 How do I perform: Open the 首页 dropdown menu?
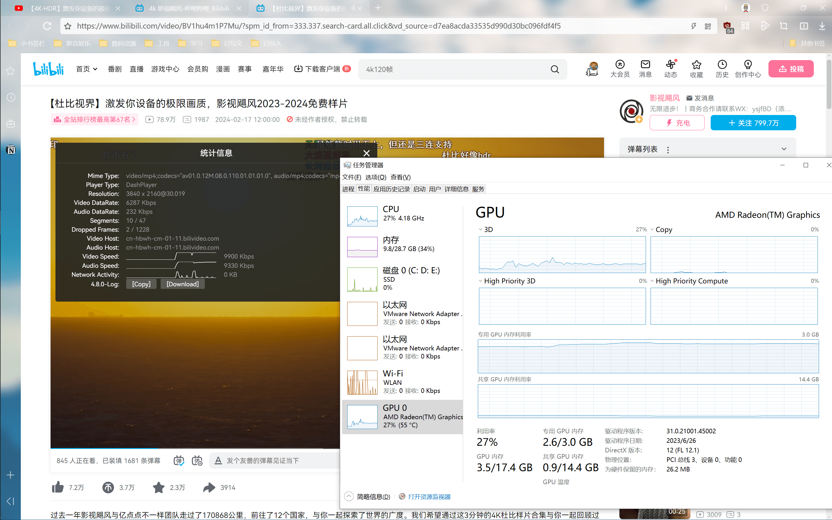point(87,69)
